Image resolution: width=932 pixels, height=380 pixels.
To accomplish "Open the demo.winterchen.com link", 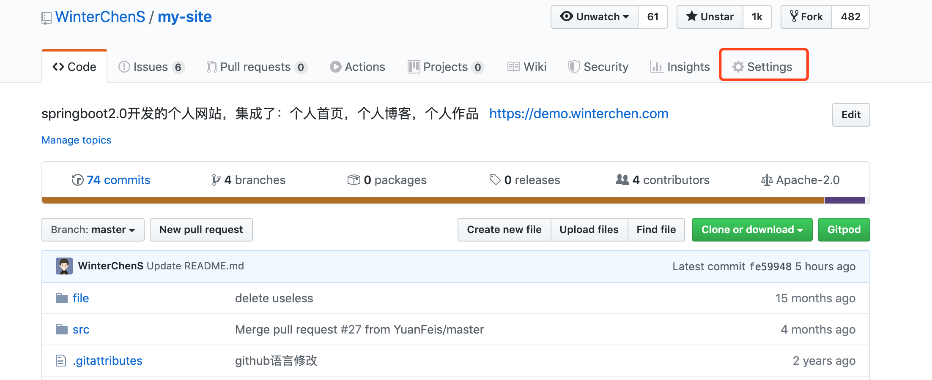I will (578, 114).
